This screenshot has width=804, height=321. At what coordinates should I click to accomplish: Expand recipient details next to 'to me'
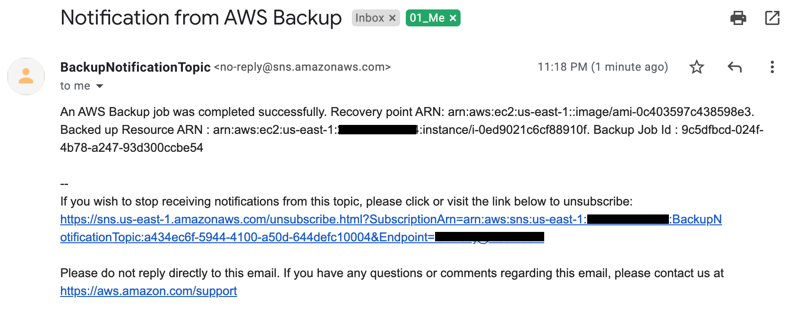coord(100,86)
